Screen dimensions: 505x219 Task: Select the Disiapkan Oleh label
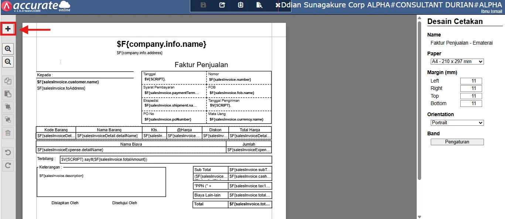pyautogui.click(x=65, y=203)
